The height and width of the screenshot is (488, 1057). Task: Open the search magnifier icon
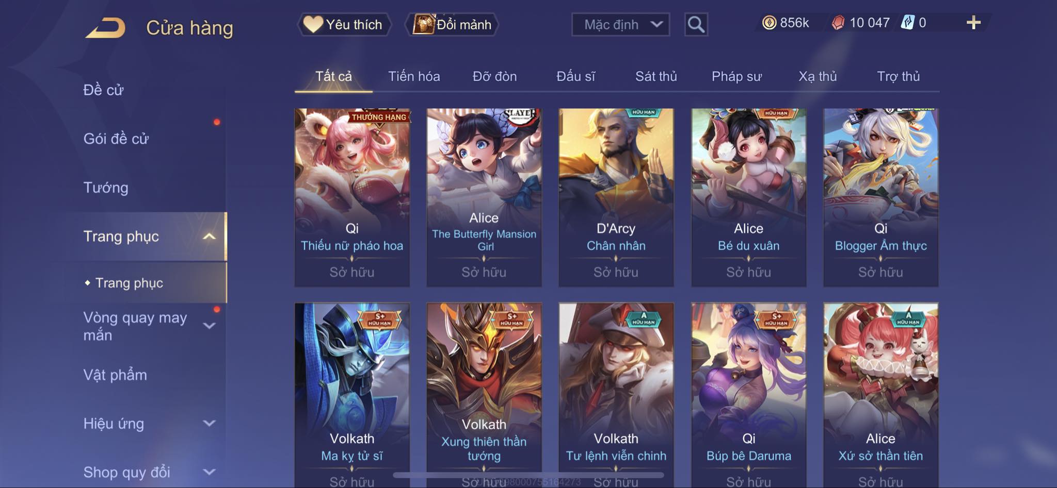(x=696, y=24)
